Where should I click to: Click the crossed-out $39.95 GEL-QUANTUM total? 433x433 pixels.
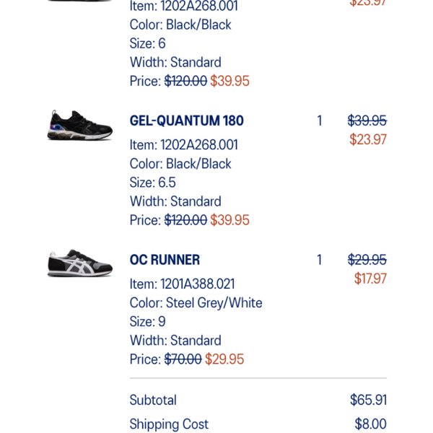pos(367,121)
